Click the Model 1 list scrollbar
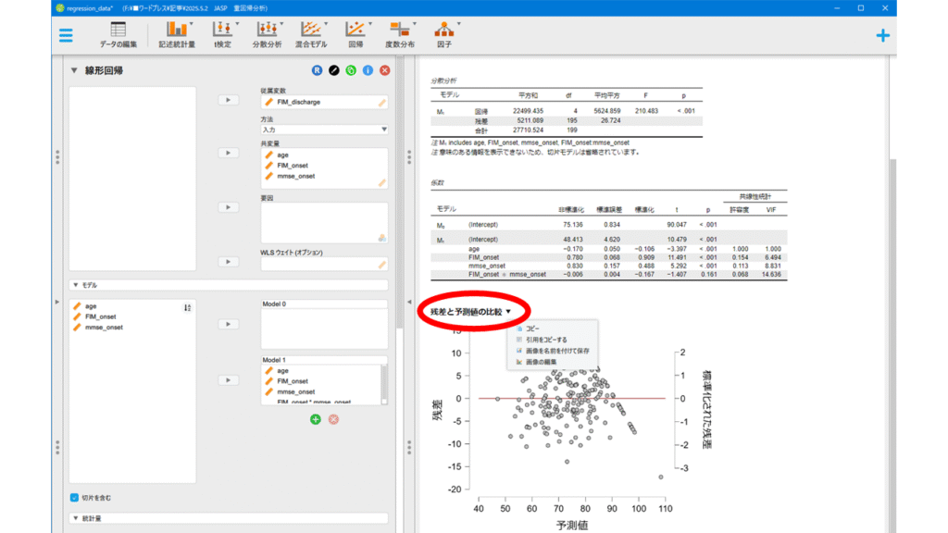948x533 pixels. [383, 384]
